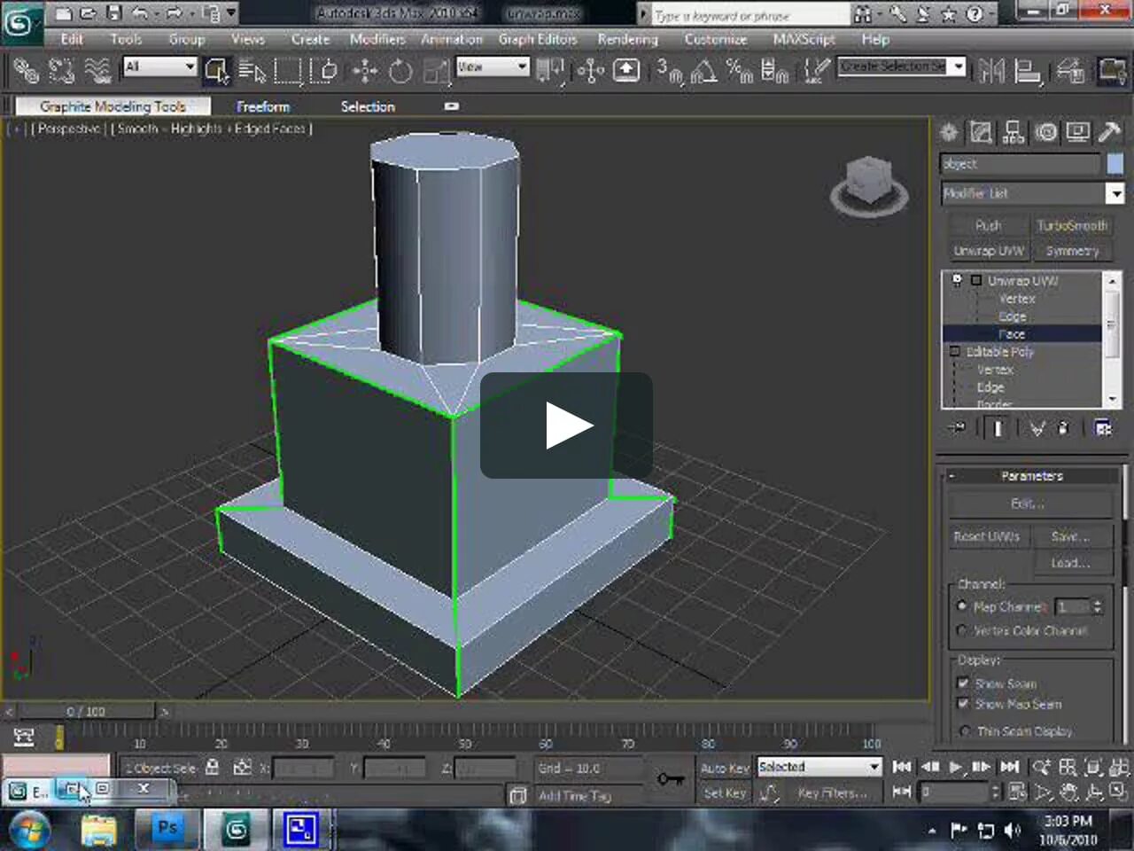This screenshot has height=851, width=1134.
Task: Click the Reset UVWs button
Action: click(987, 536)
